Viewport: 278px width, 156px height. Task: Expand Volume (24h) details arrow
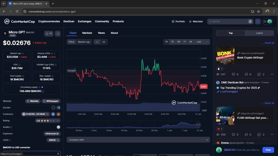coord(55,53)
